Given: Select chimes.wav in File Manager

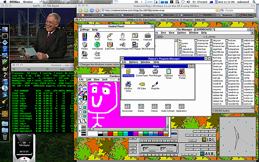Looking at the screenshot, I should [201, 46].
